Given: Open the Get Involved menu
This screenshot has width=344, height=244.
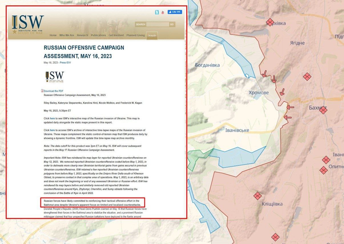Looking at the screenshot, I should 116,35.
